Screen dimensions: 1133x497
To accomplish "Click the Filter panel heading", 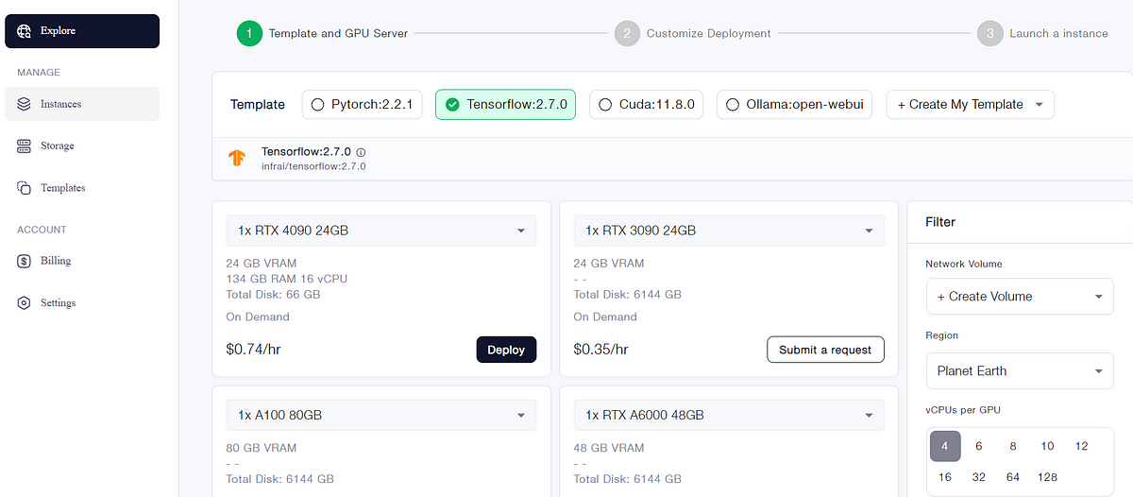I will pyautogui.click(x=940, y=222).
